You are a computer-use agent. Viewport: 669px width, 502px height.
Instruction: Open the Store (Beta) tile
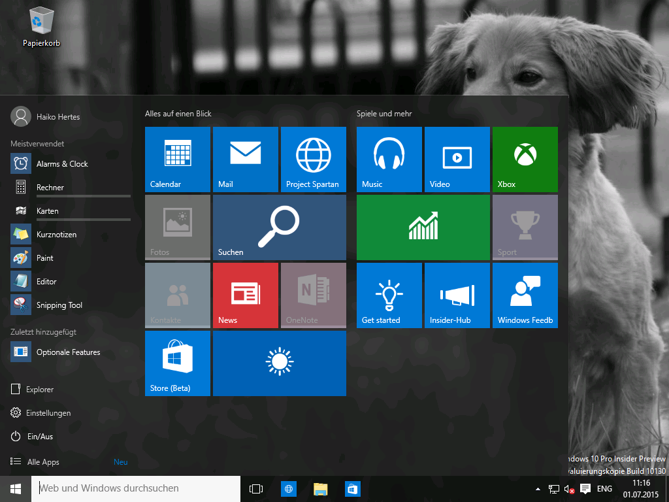(x=178, y=363)
